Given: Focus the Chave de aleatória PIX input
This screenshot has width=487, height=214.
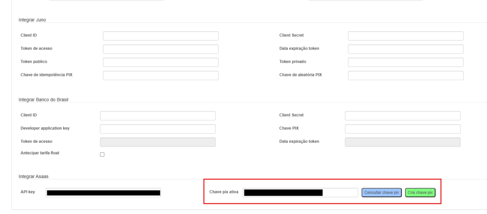Looking at the screenshot, I should [405, 75].
